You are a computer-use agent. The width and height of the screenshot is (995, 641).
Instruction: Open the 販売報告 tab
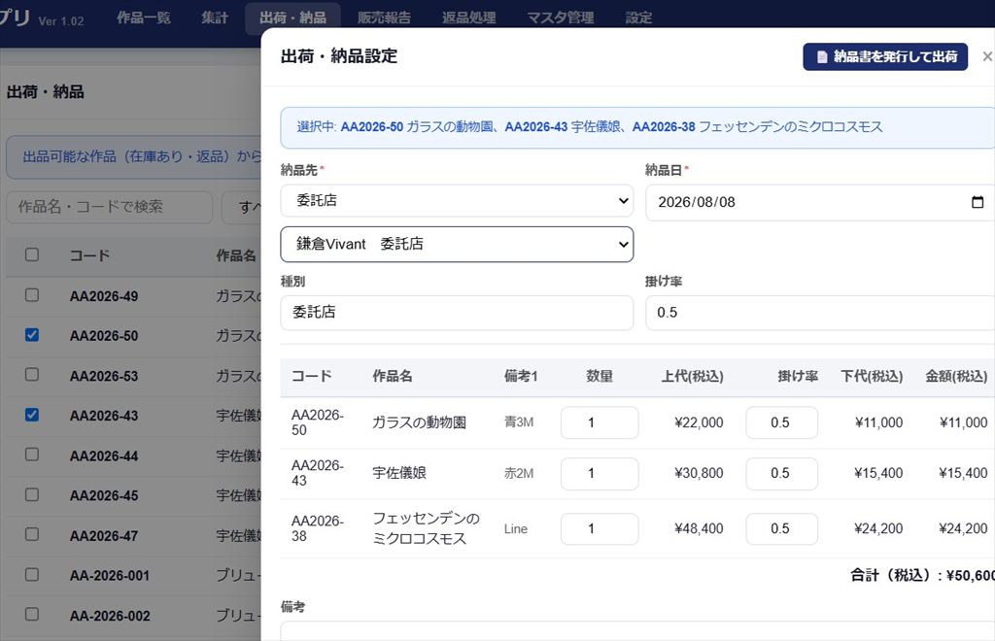[x=384, y=17]
